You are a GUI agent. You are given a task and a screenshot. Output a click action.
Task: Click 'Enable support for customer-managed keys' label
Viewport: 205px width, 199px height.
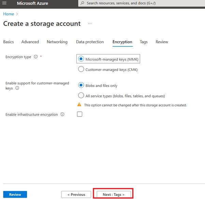(x=37, y=86)
